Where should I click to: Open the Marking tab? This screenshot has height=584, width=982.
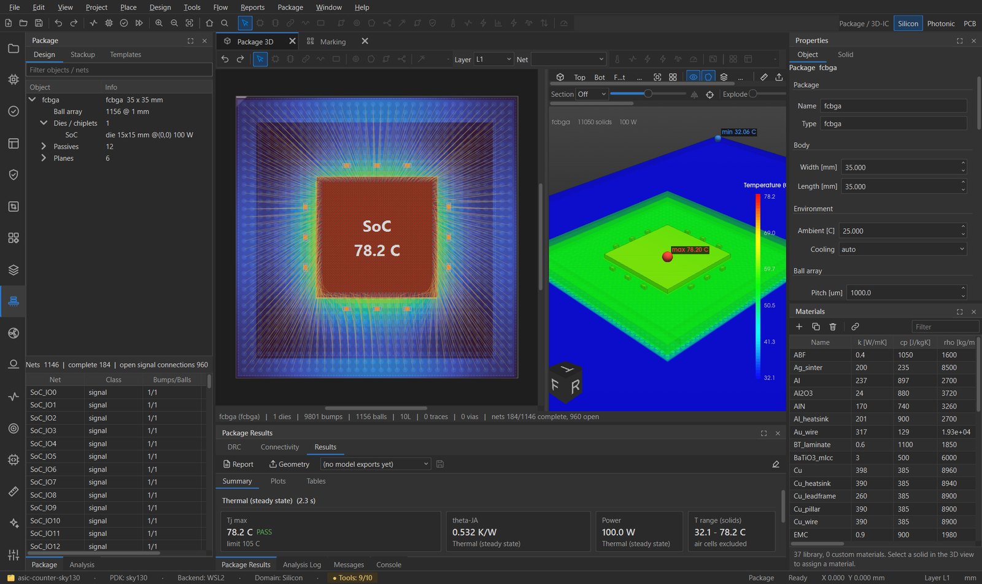333,42
